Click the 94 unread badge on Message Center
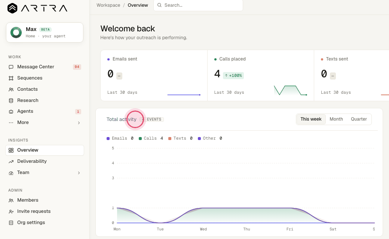This screenshot has width=389, height=239. tap(77, 67)
